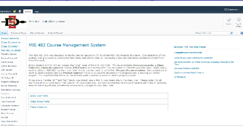Open the Qualcomm Wireless Reach Initiative link

pos(189,72)
